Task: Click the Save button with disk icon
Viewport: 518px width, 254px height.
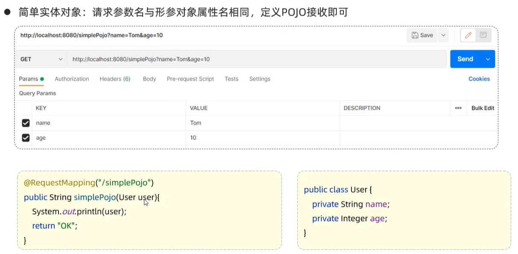Action: [422, 35]
